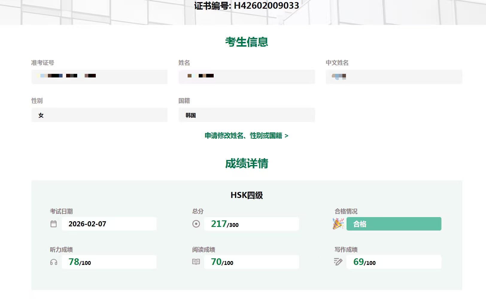Click the pencil writing score icon
This screenshot has height=299, width=486.
(338, 262)
